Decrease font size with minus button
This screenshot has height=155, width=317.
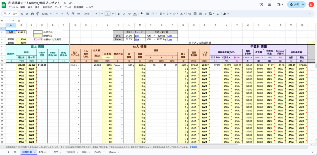tap(102, 14)
